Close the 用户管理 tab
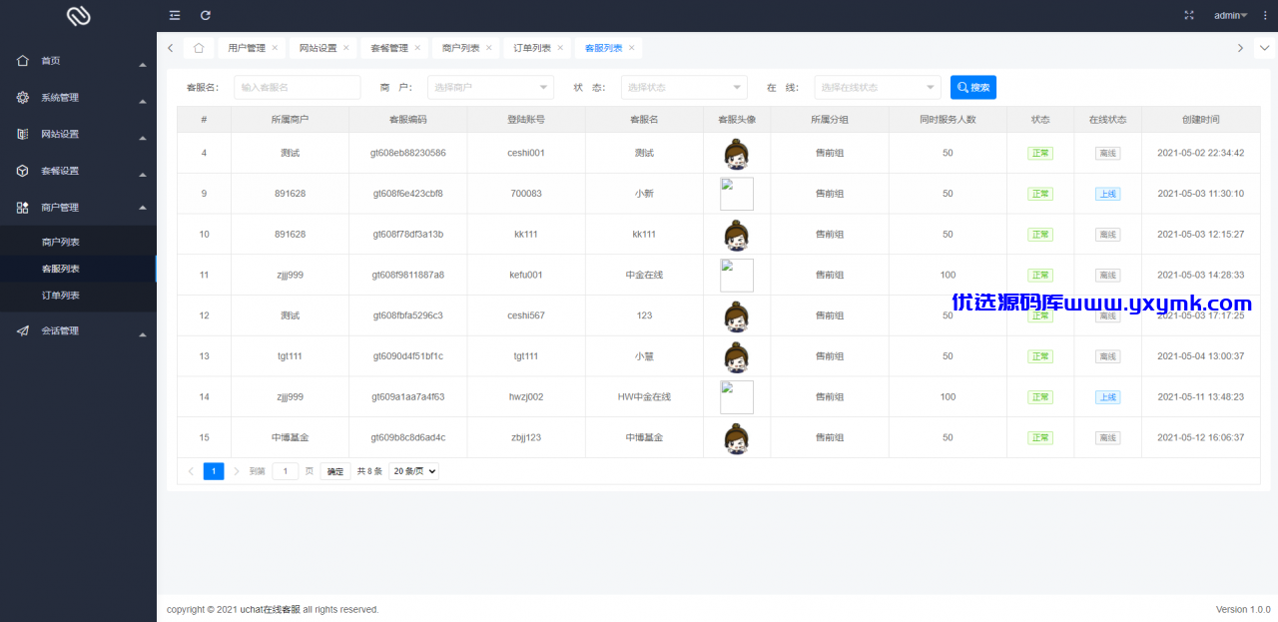Image resolution: width=1278 pixels, height=622 pixels. (x=275, y=47)
